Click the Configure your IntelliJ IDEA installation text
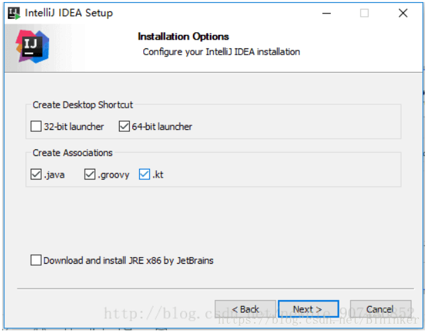Viewport: 427px width, 333px height. [221, 52]
